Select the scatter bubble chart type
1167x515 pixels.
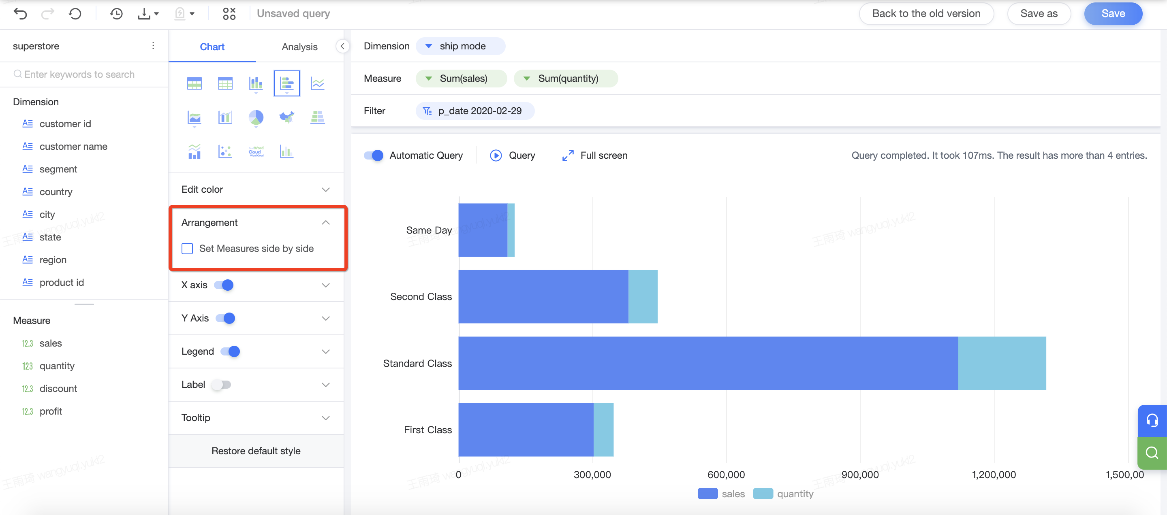pos(225,151)
